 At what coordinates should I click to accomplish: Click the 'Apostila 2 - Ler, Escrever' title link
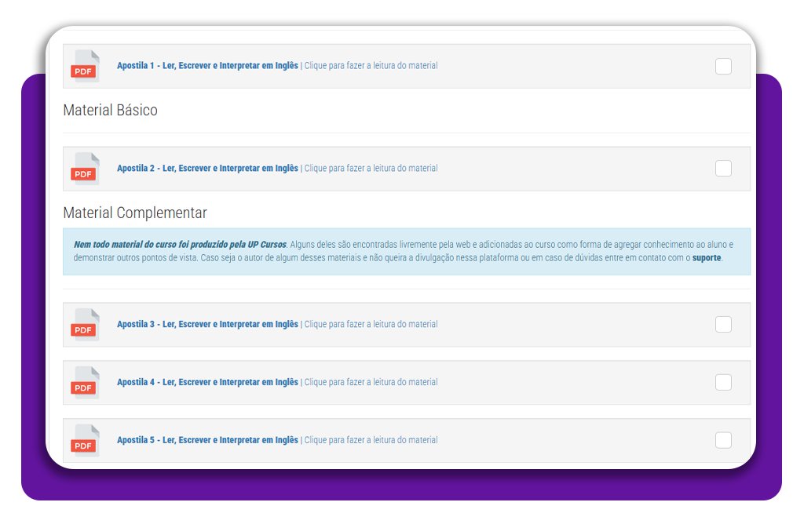[207, 169]
